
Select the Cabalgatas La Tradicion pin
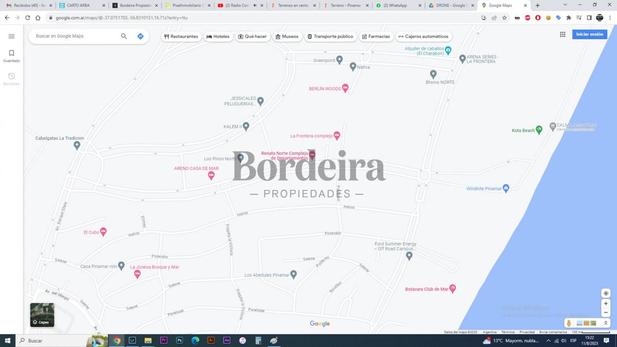point(77,145)
